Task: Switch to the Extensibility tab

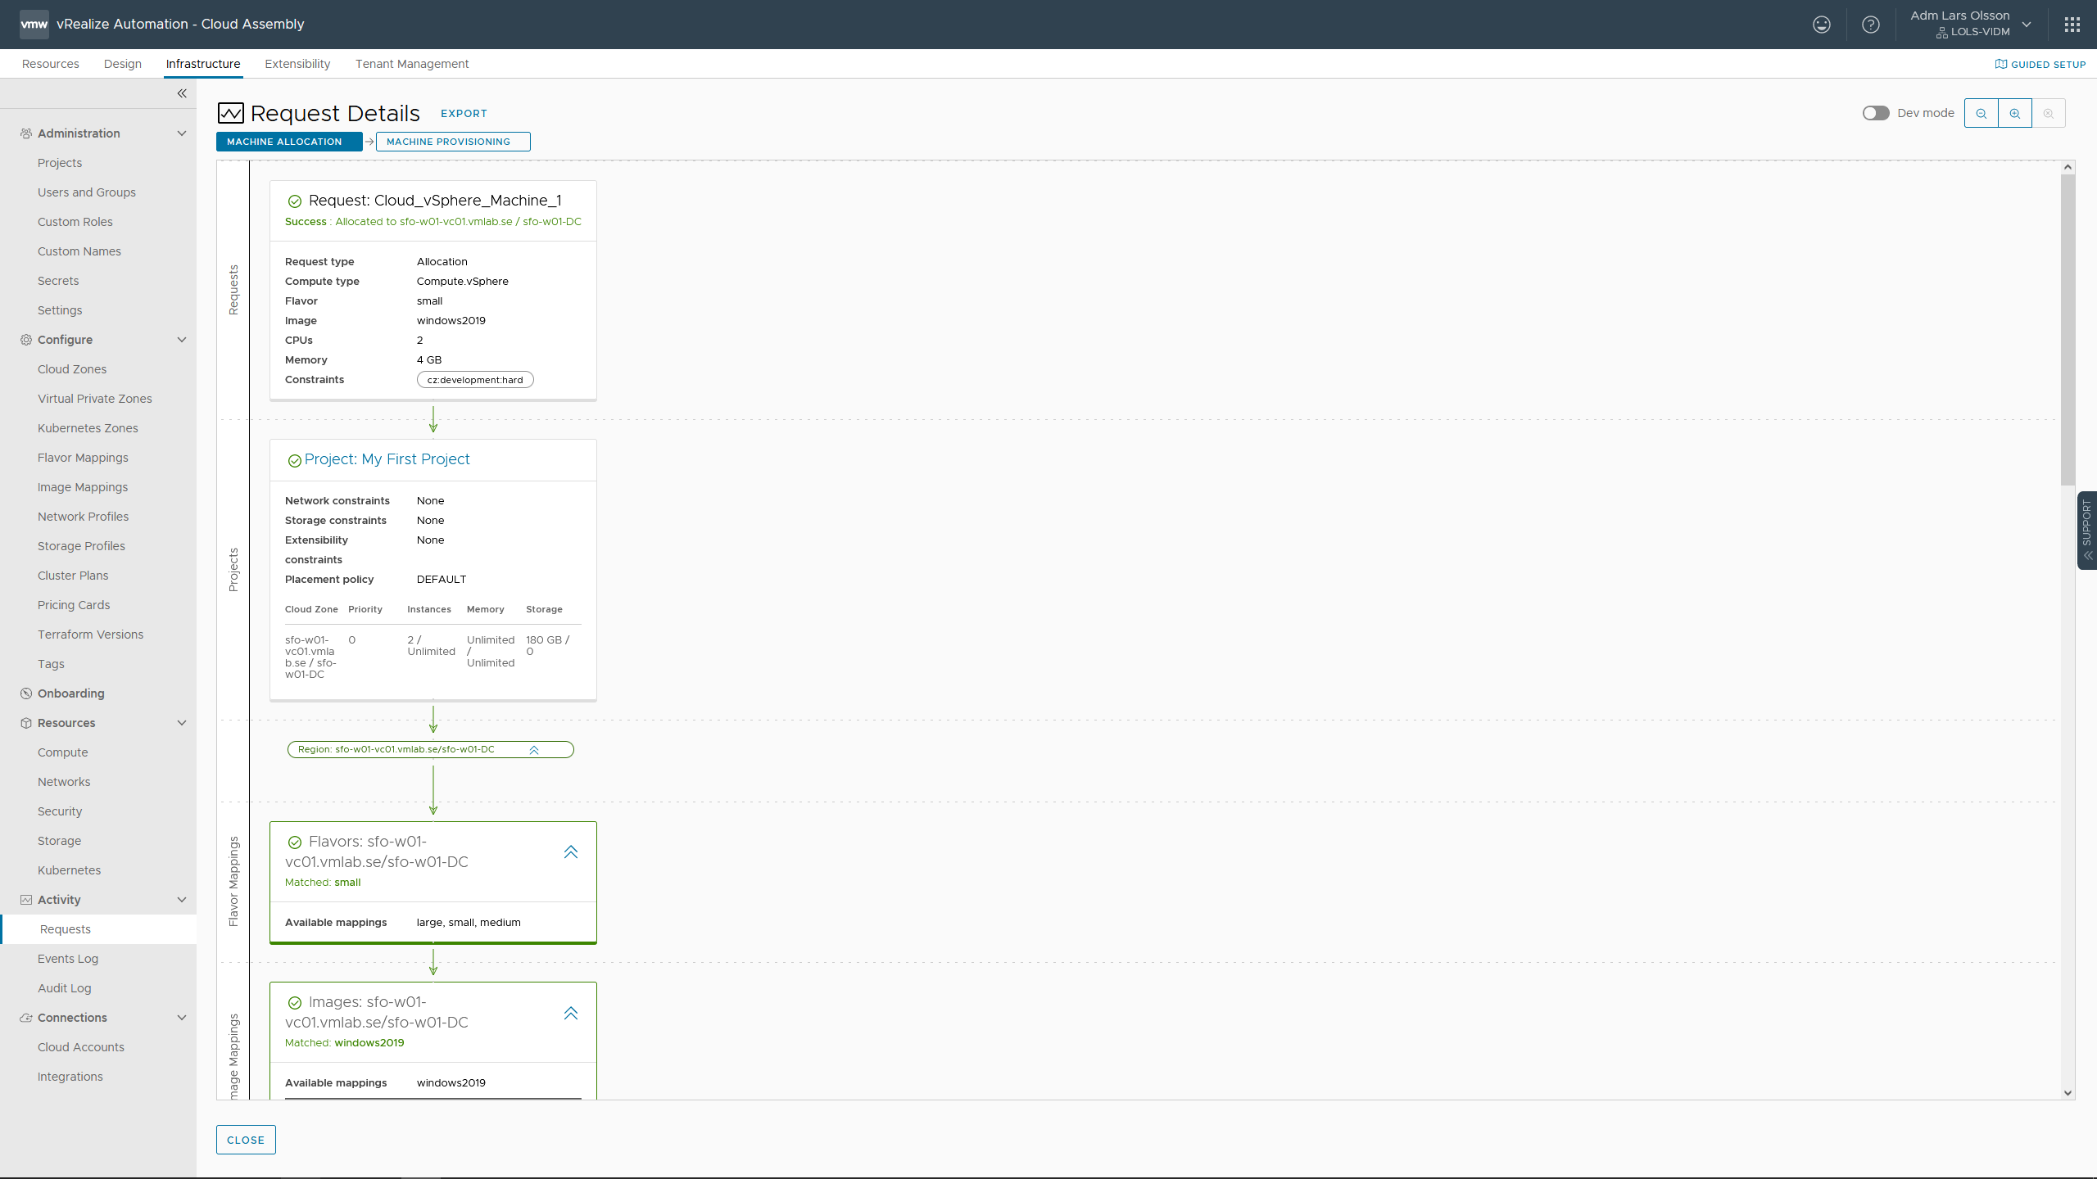Action: coord(297,64)
